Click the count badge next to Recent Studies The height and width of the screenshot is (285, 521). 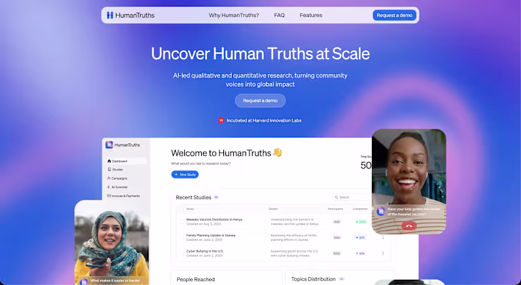216,197
